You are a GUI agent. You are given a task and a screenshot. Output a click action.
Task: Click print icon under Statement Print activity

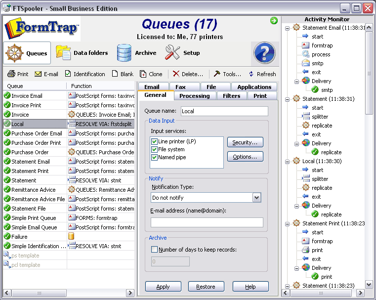coord(305,250)
